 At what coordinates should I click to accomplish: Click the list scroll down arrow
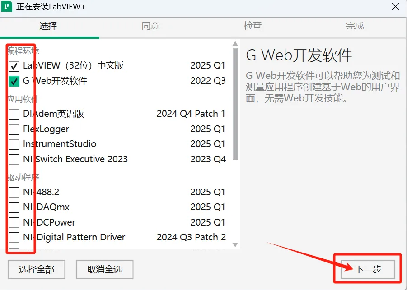point(235,244)
